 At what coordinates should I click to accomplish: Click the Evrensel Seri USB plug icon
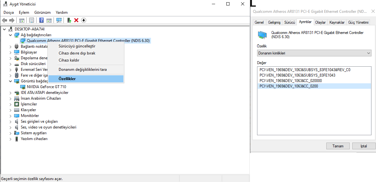pyautogui.click(x=17, y=70)
